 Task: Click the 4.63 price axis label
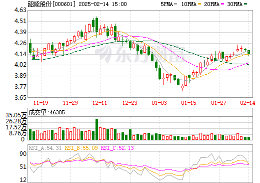pyautogui.click(x=20, y=10)
